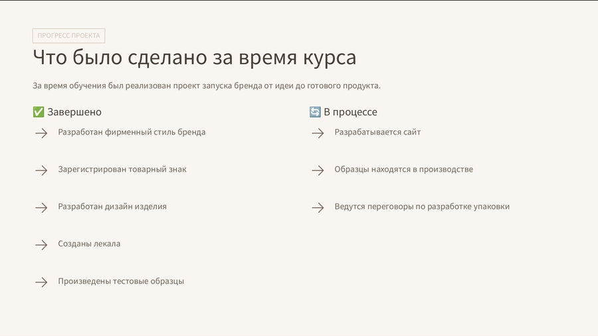The height and width of the screenshot is (336, 598).
Task: Click arrow icon next to Ведутся переговоры по упаковке
Action: coord(318,207)
